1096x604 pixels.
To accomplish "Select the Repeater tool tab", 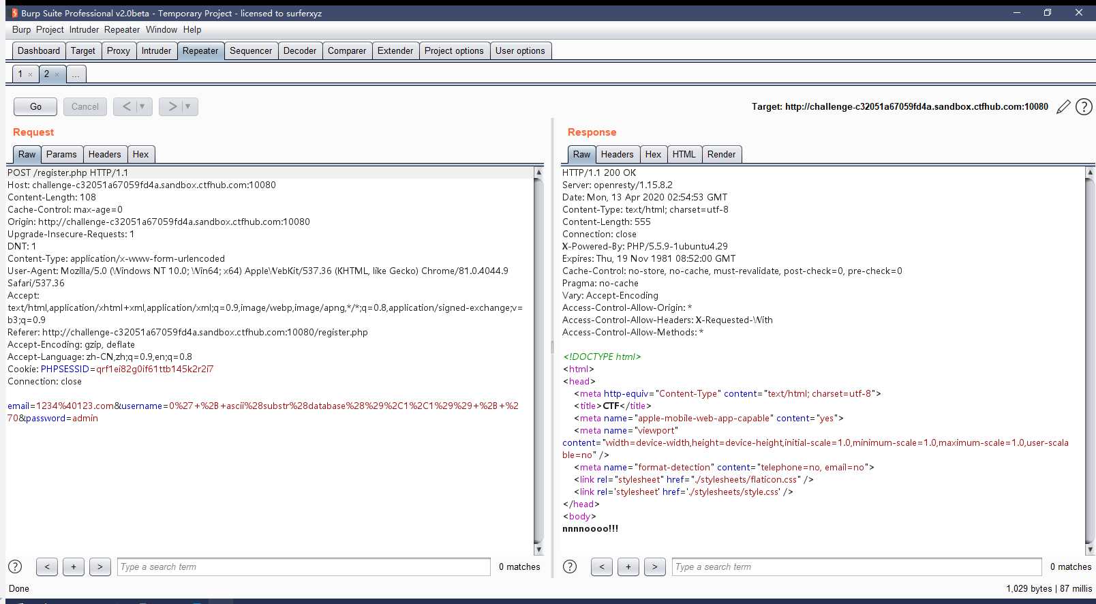I will click(200, 50).
